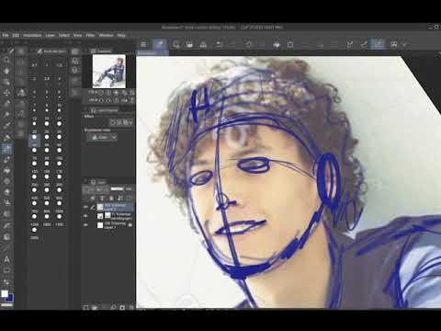Click the highlighted New file icon
Image resolution: width=441 pixels, height=331 pixels.
point(160,44)
